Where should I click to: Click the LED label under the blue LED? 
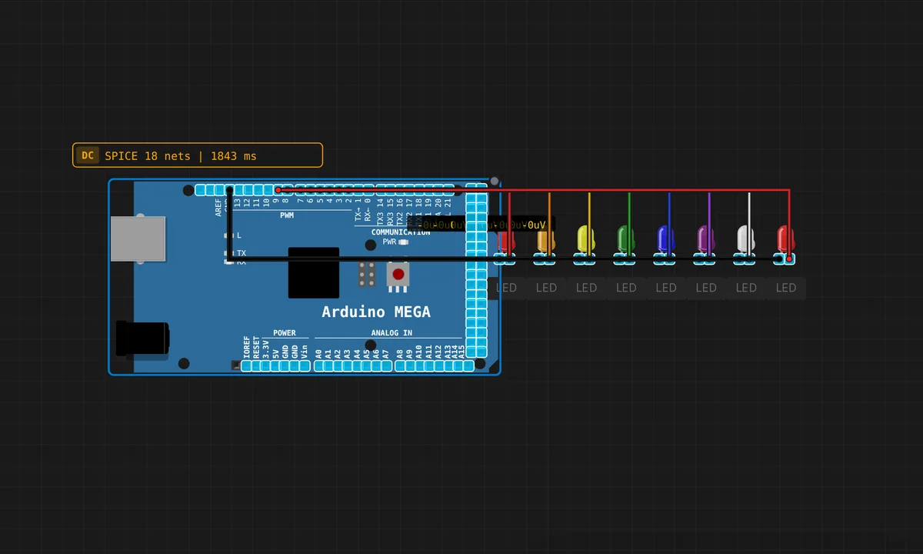[666, 288]
